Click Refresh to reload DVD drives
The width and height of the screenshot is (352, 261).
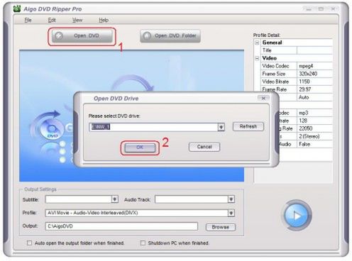click(248, 126)
